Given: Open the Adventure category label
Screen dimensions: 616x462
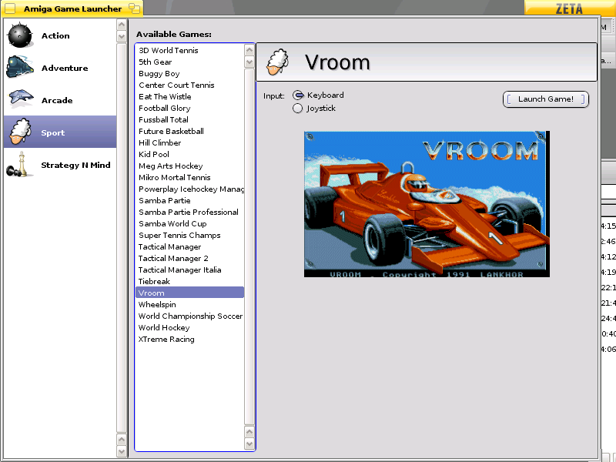Looking at the screenshot, I should (x=65, y=68).
